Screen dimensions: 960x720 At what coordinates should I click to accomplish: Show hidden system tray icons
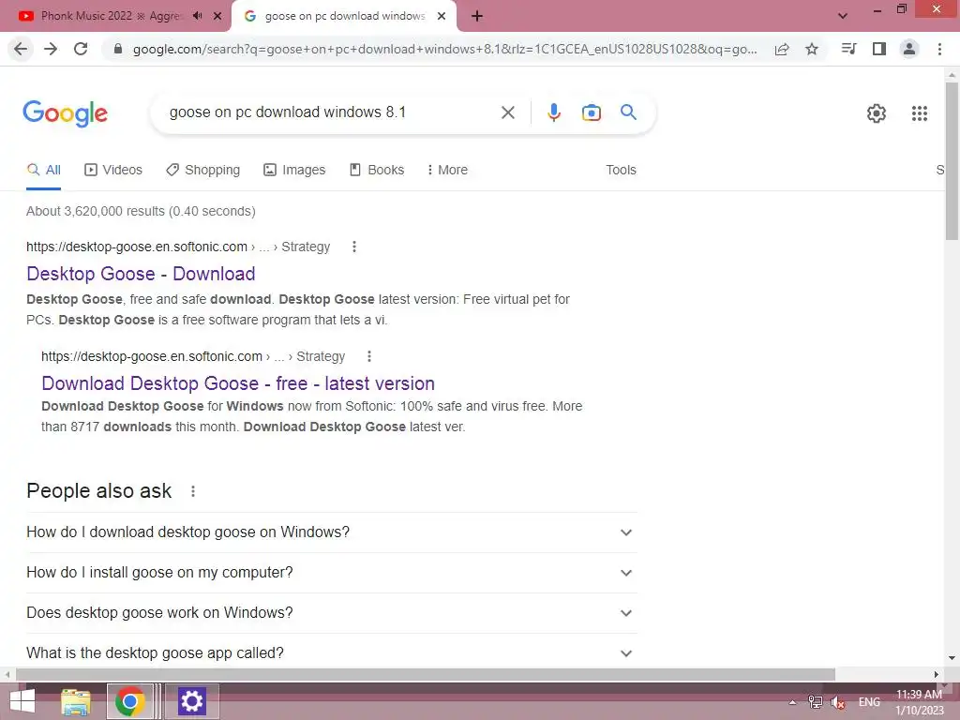[x=792, y=702]
